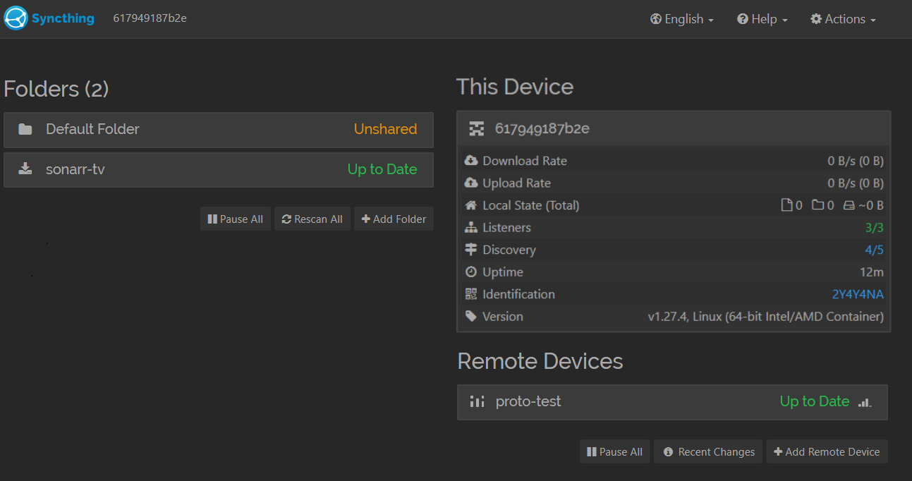Click the sonarr-tv download icon
The image size is (912, 481).
click(25, 169)
